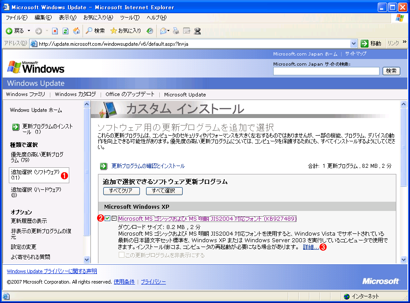Open the Forward button history dropdown arrow
410x303 pixels.
[x=47, y=31]
